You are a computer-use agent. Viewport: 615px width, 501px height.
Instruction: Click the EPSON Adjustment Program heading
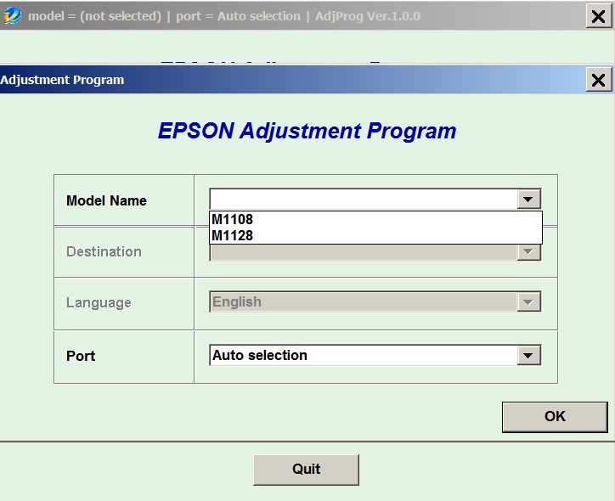click(307, 131)
